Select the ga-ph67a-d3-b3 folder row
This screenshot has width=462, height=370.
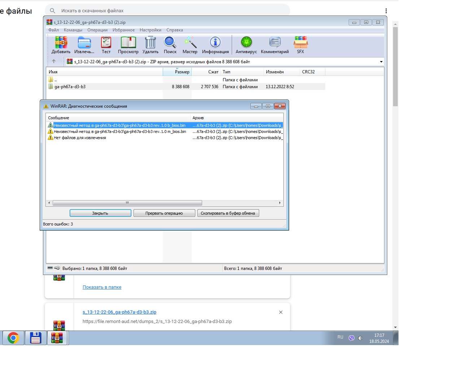coord(186,87)
